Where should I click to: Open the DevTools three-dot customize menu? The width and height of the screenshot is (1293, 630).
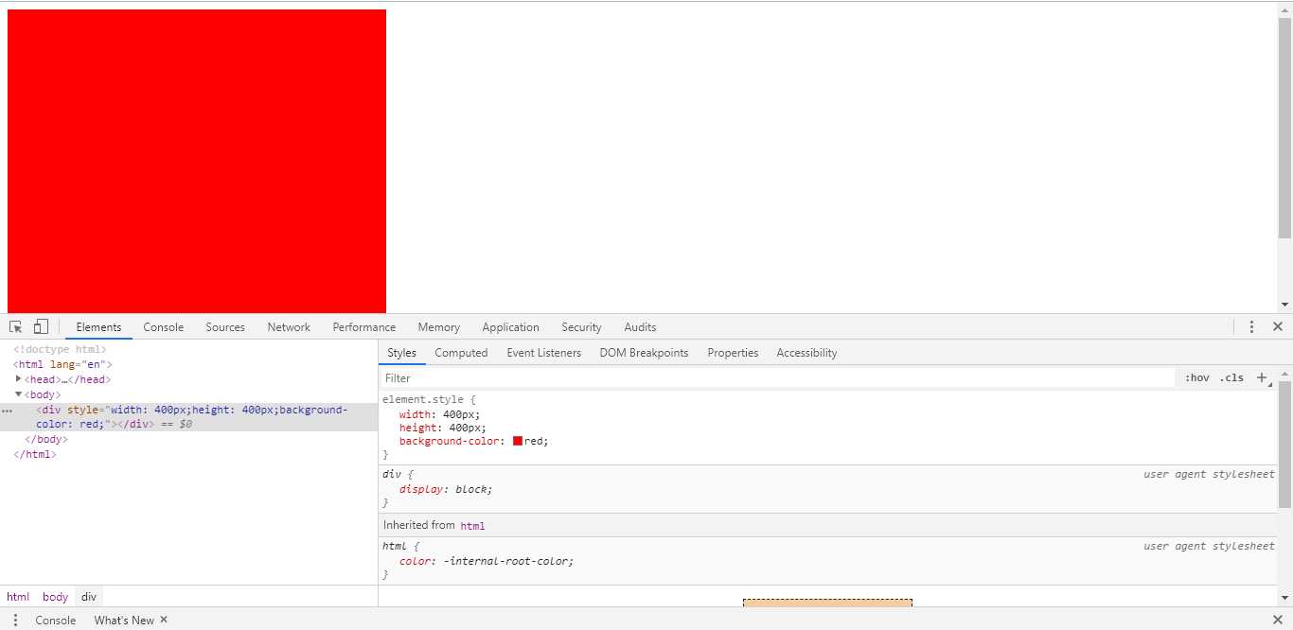pyautogui.click(x=1251, y=326)
